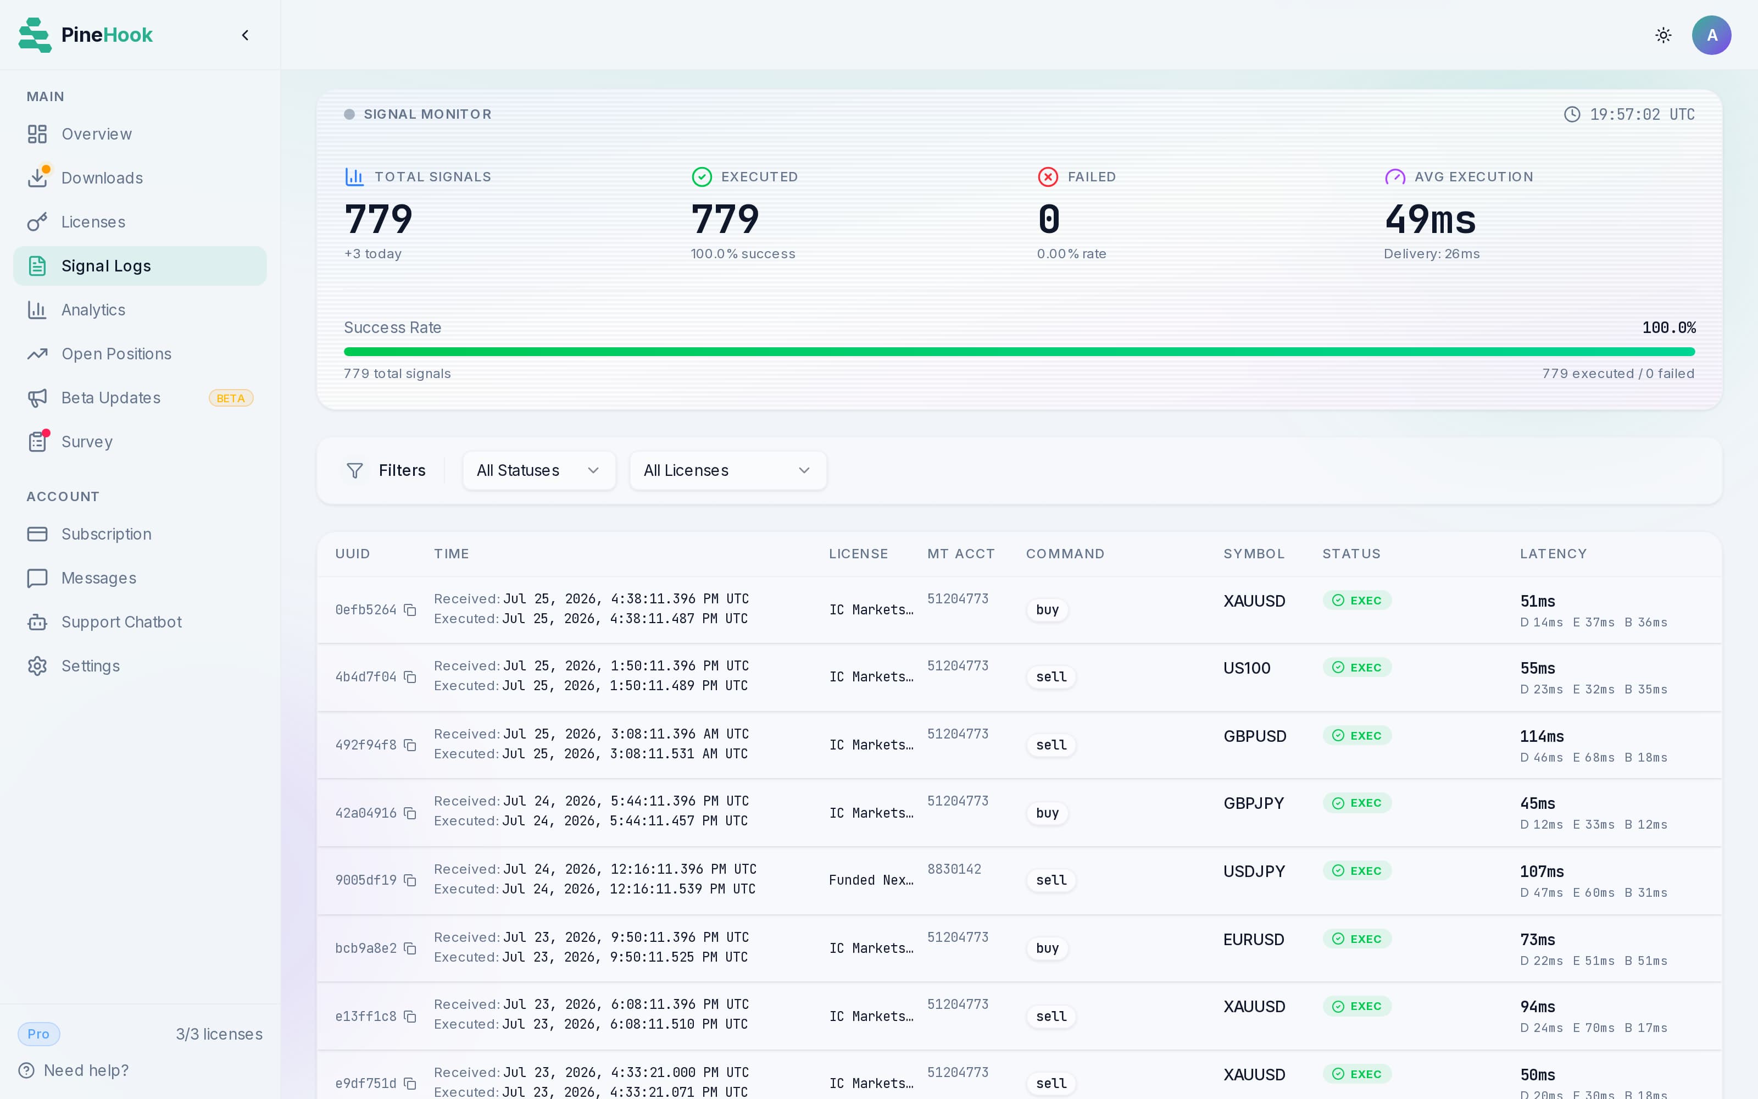The image size is (1758, 1099).
Task: Collapse the sidebar with the chevron arrow
Action: (x=245, y=35)
